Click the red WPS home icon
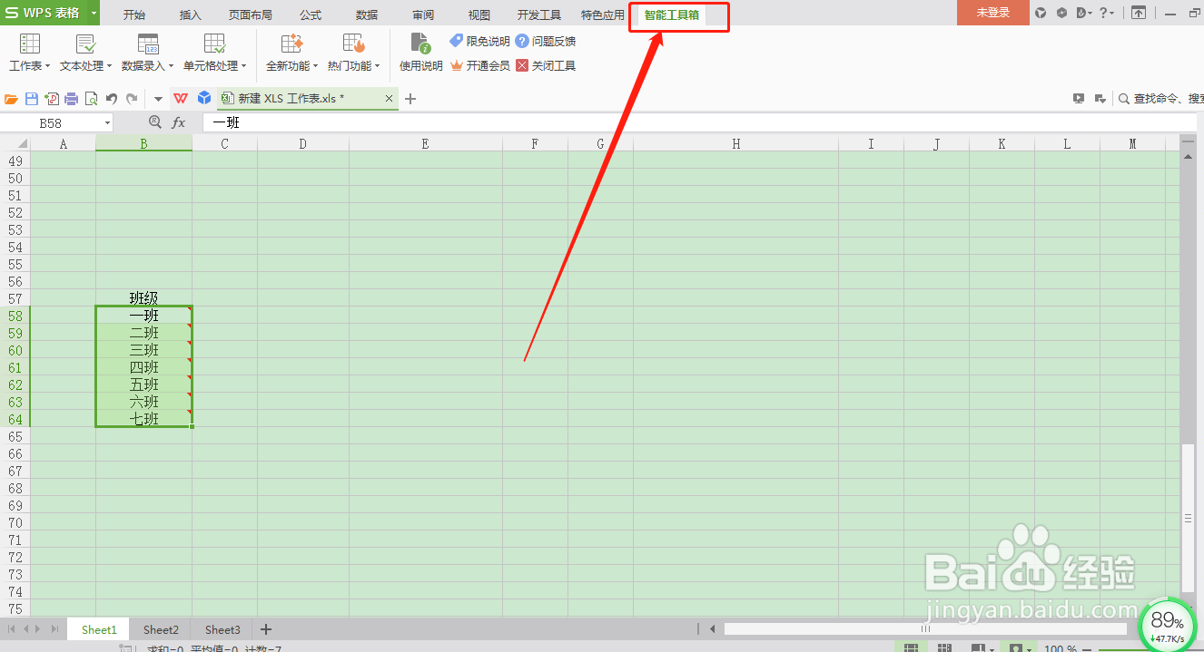Viewport: 1204px width, 652px height. tap(181, 99)
